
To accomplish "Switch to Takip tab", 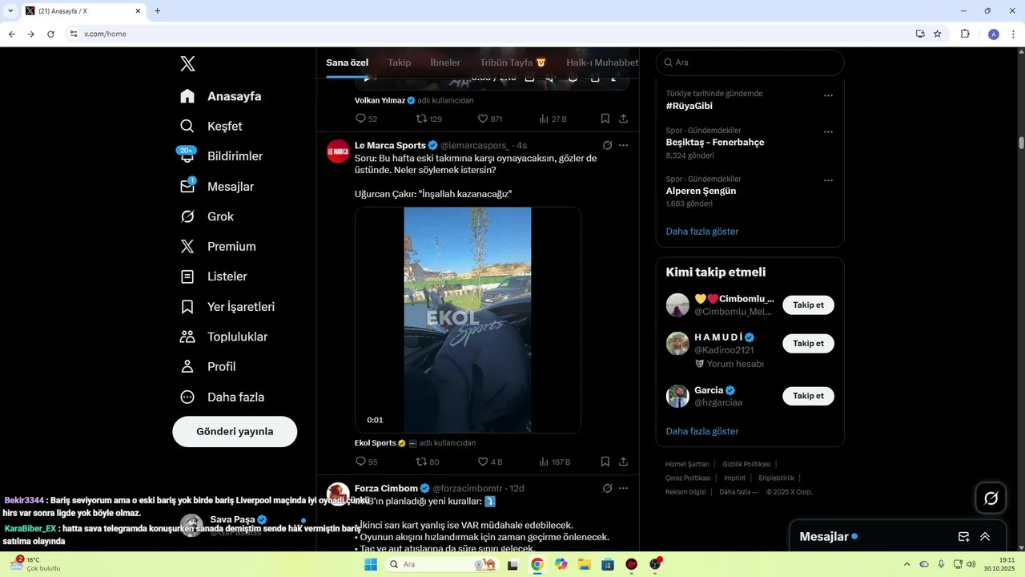I will [399, 63].
